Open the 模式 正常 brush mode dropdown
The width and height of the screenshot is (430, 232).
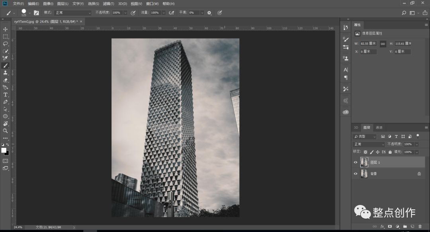pos(73,13)
